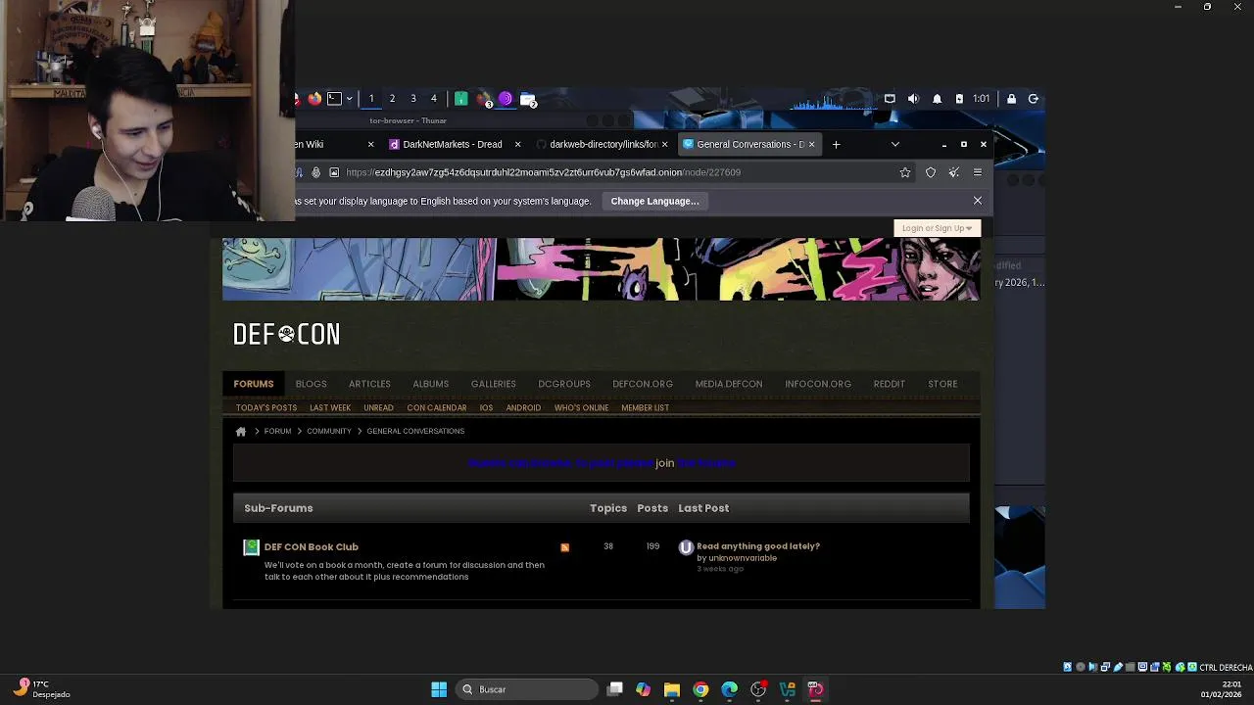This screenshot has width=1254, height=705.
Task: Switch to the darkweb-directory GitHub tab
Action: (x=603, y=144)
